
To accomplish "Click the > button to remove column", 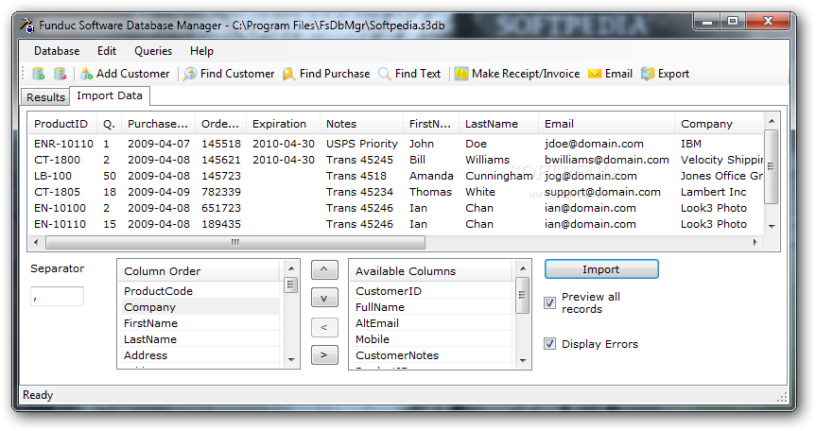I will point(324,355).
